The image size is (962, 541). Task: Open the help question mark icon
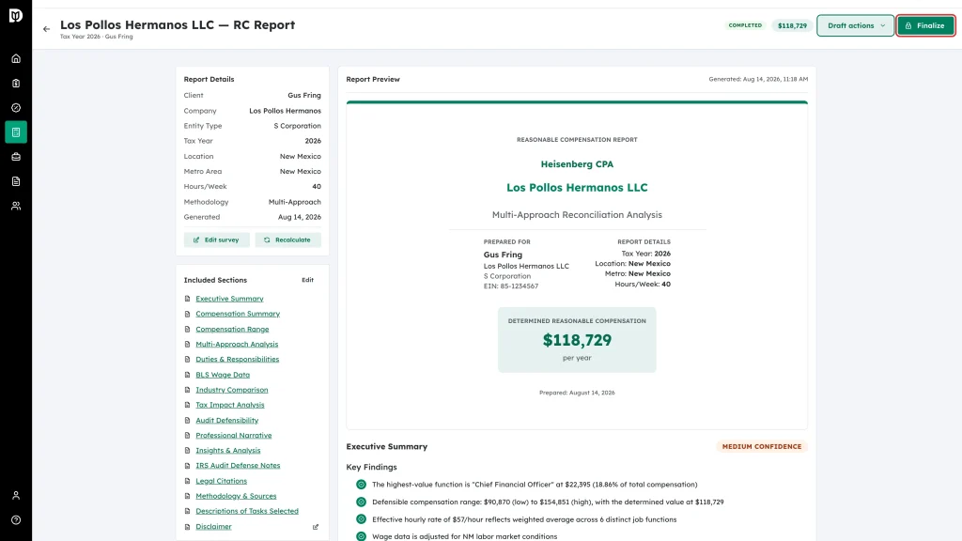(16, 520)
